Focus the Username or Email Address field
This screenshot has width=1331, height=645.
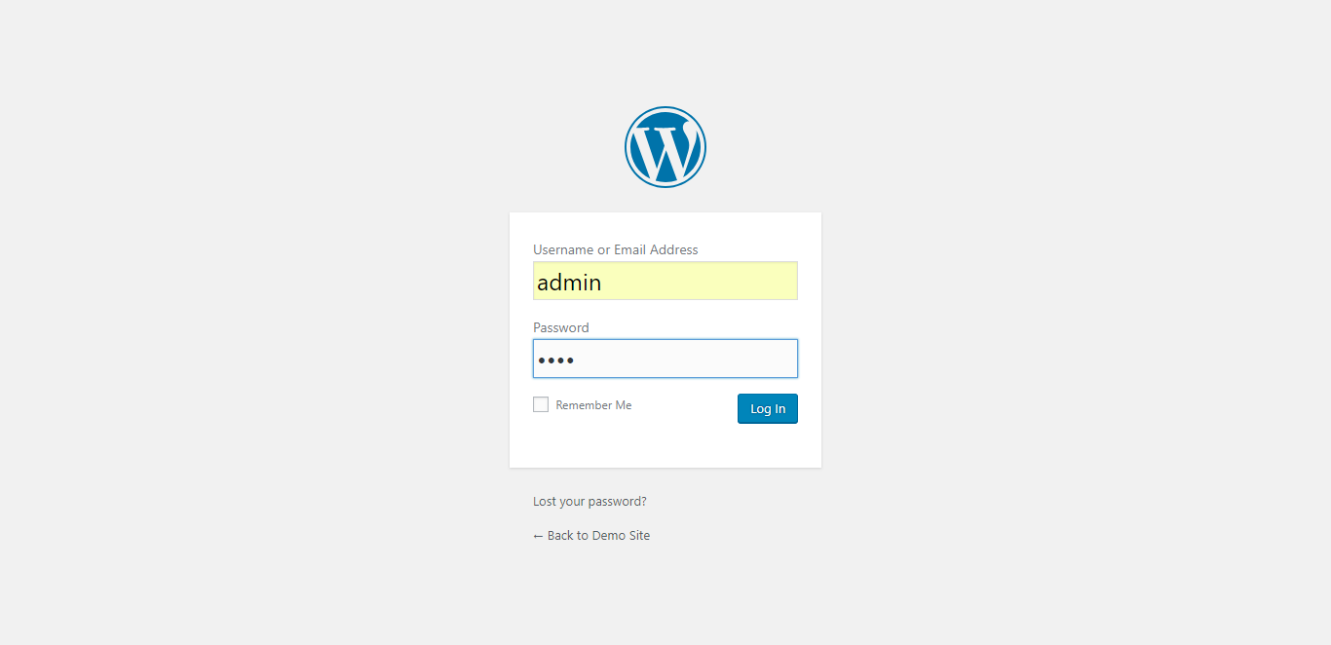click(665, 281)
